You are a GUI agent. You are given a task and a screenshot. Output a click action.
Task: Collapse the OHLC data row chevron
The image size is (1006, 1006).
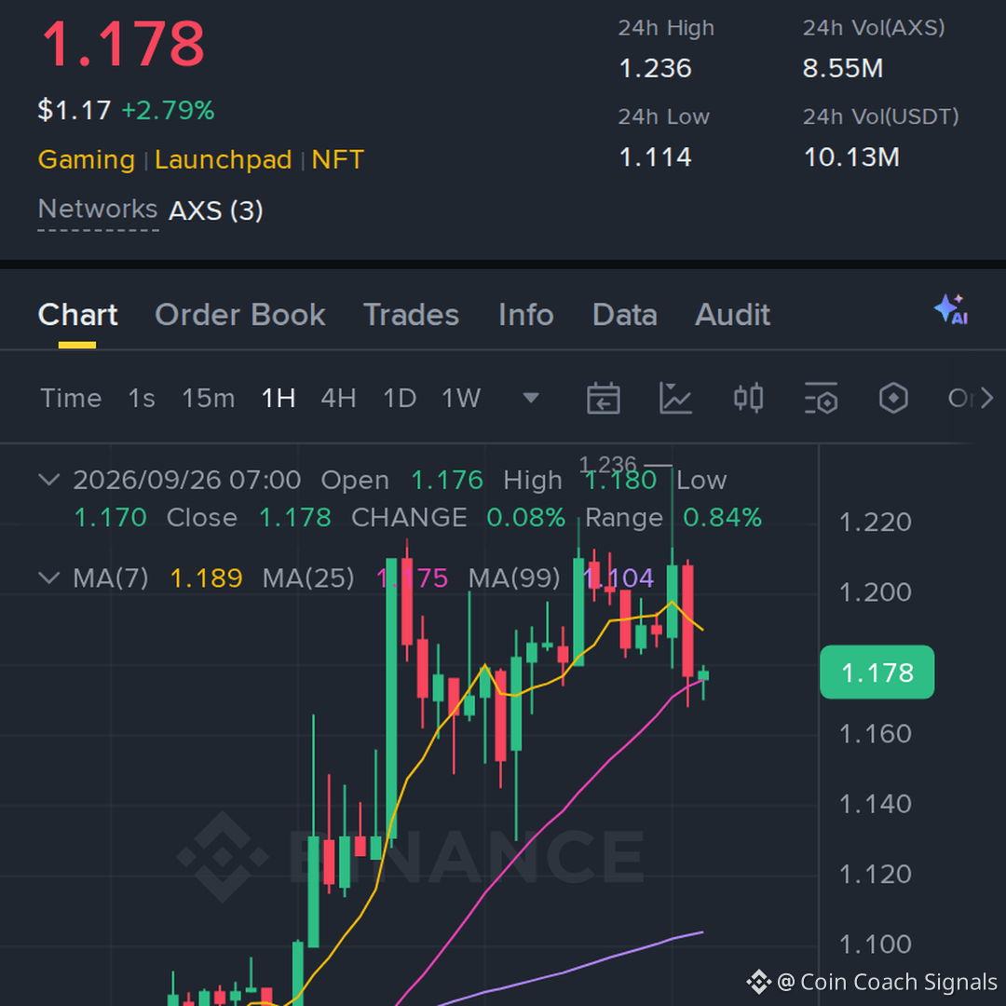click(48, 480)
